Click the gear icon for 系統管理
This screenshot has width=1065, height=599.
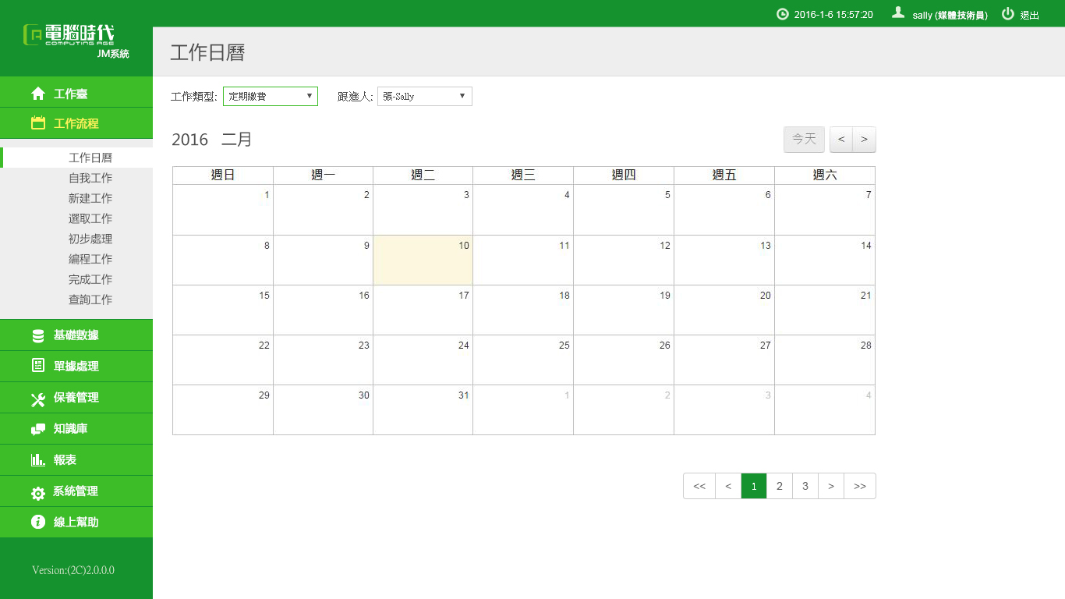[x=37, y=492]
